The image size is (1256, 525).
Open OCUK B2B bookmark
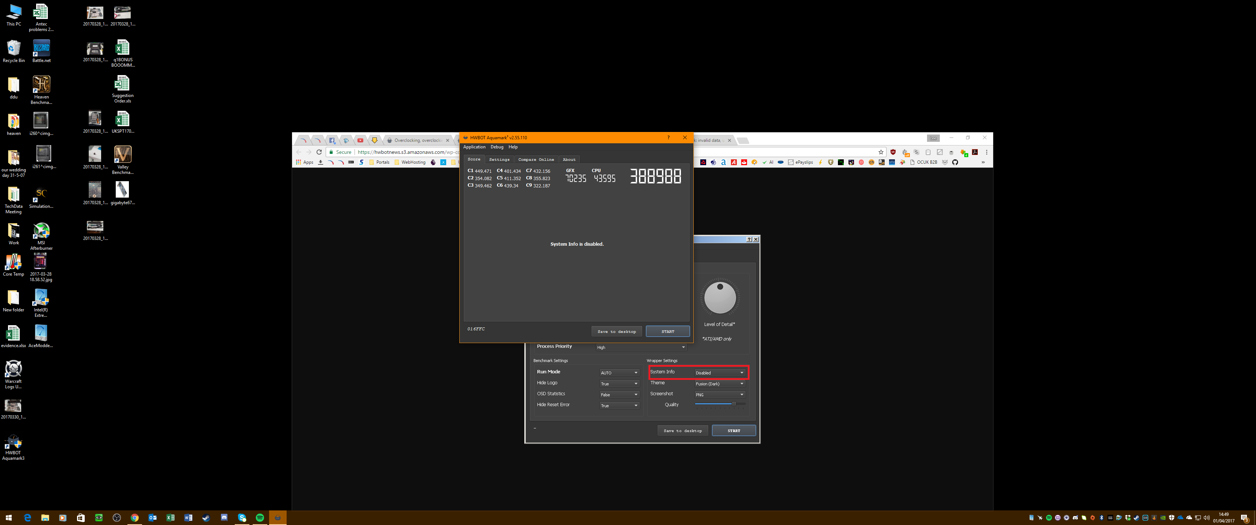coord(923,162)
